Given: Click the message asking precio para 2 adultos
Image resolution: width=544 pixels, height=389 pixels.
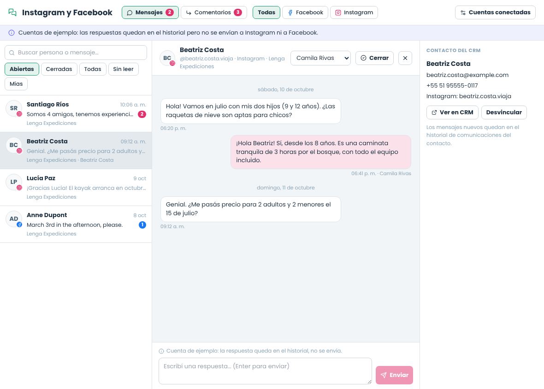Looking at the screenshot, I should (x=250, y=209).
